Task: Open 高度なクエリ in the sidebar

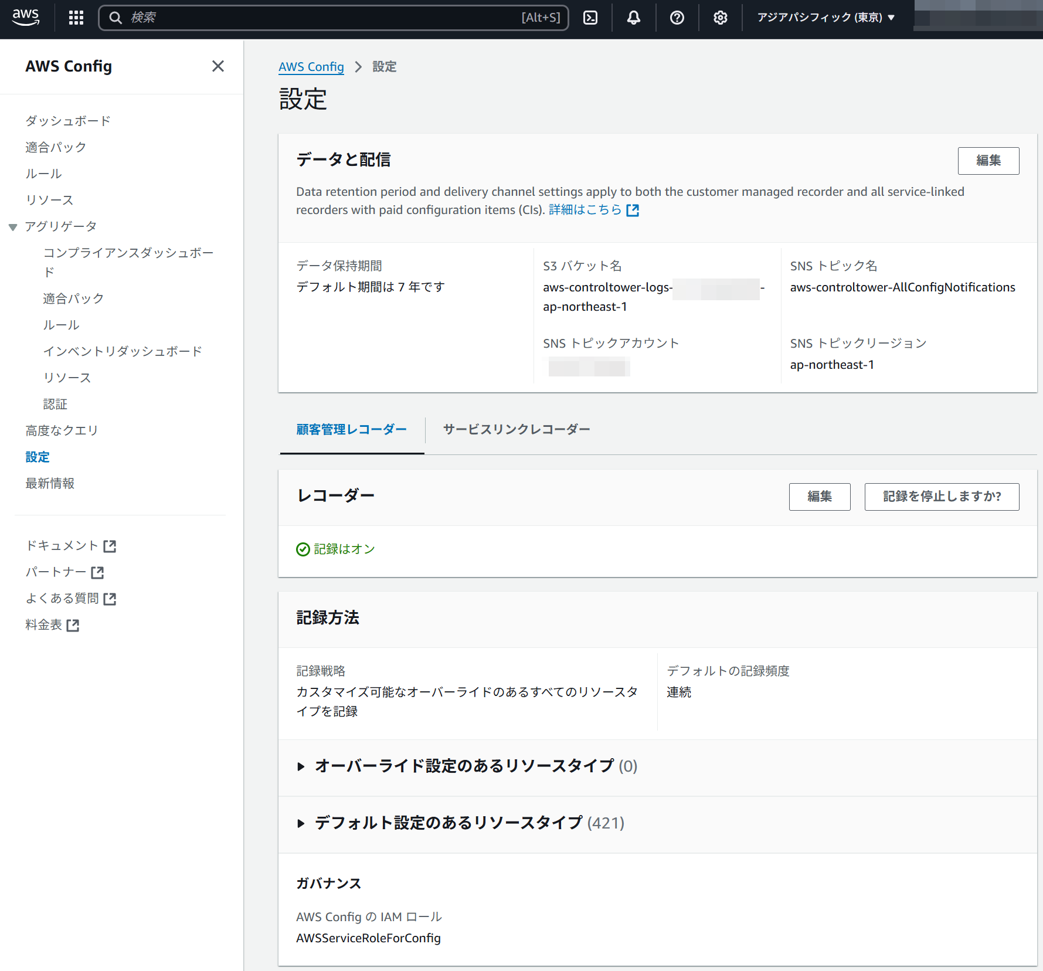Action: [x=62, y=430]
